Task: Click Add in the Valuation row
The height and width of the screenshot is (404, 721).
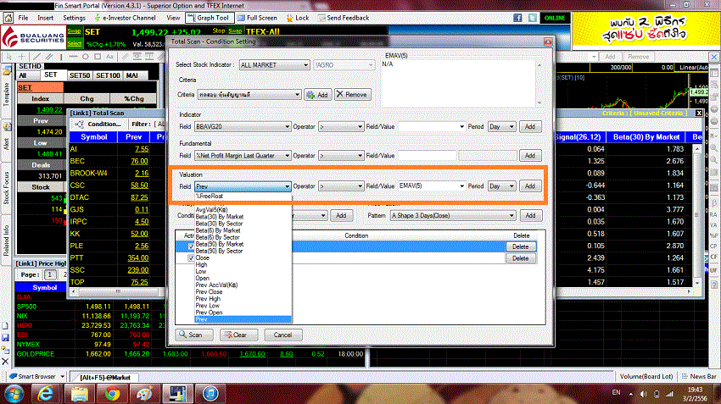Action: [529, 186]
